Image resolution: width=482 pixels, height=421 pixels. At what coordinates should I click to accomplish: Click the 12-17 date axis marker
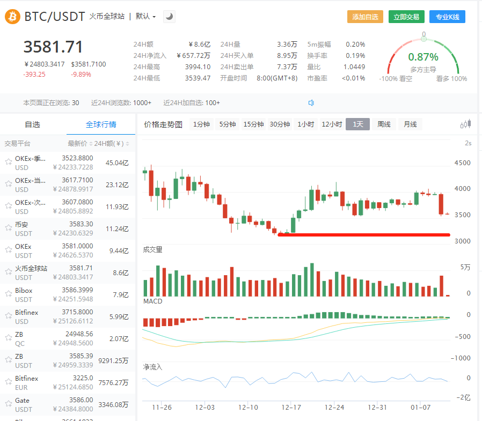(x=291, y=408)
